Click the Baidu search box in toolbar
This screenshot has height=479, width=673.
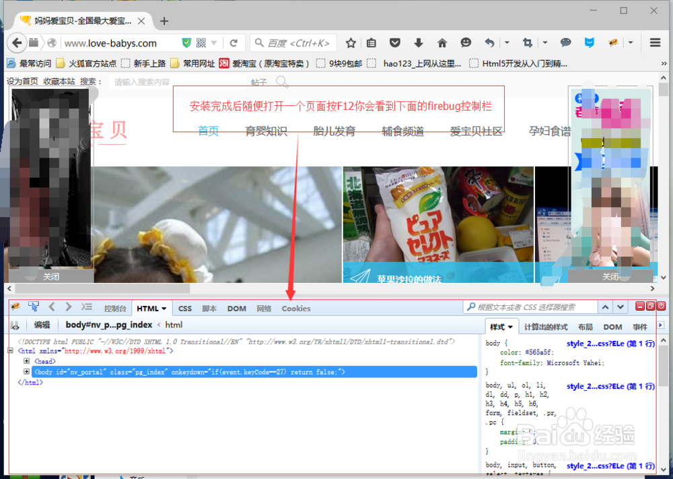pos(293,43)
